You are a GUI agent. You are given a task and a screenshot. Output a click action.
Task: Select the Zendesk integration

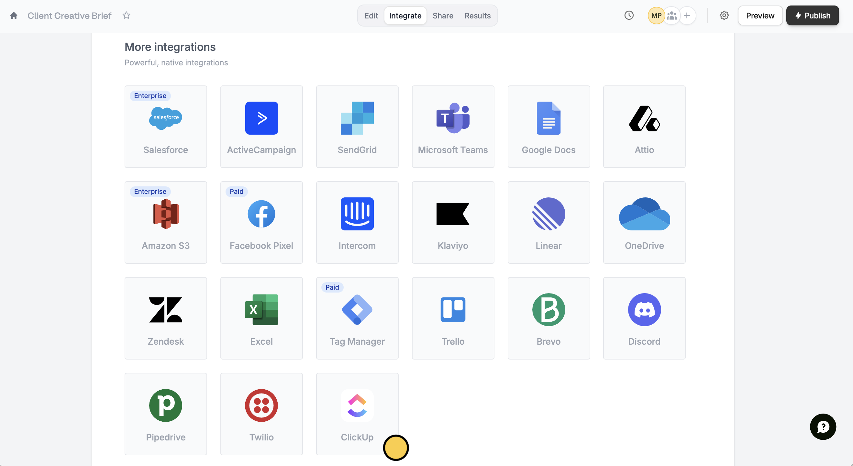[x=166, y=318]
